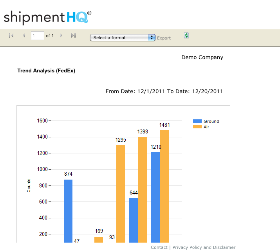The width and height of the screenshot is (280, 252).
Task: Select the blue bar labeled 644
Action: [134, 220]
